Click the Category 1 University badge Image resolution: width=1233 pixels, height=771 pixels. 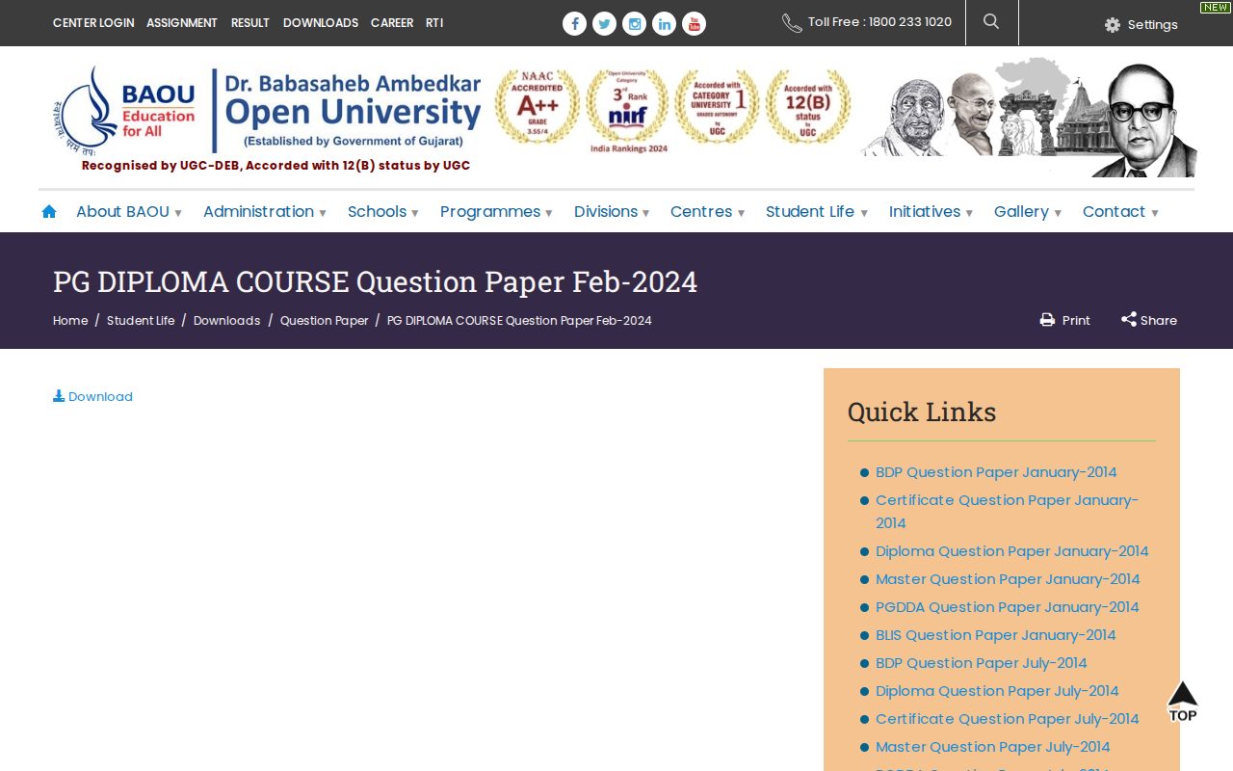point(717,107)
